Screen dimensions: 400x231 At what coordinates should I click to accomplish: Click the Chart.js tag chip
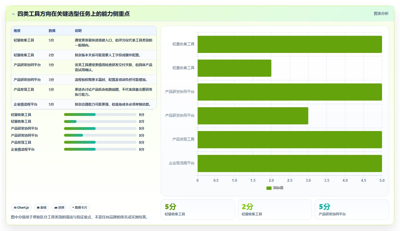point(22,207)
